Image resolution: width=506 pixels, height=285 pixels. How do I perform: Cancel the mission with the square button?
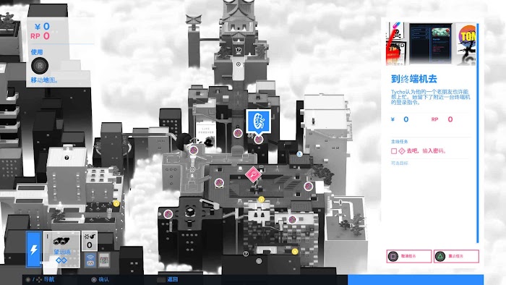pos(409,256)
